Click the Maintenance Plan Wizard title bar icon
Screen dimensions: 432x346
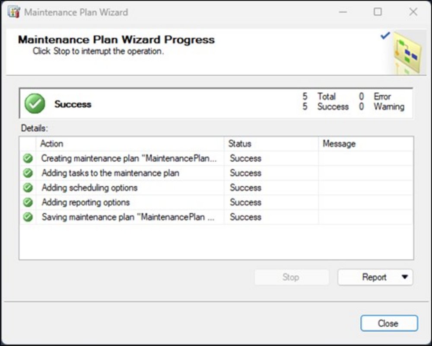[x=14, y=12]
